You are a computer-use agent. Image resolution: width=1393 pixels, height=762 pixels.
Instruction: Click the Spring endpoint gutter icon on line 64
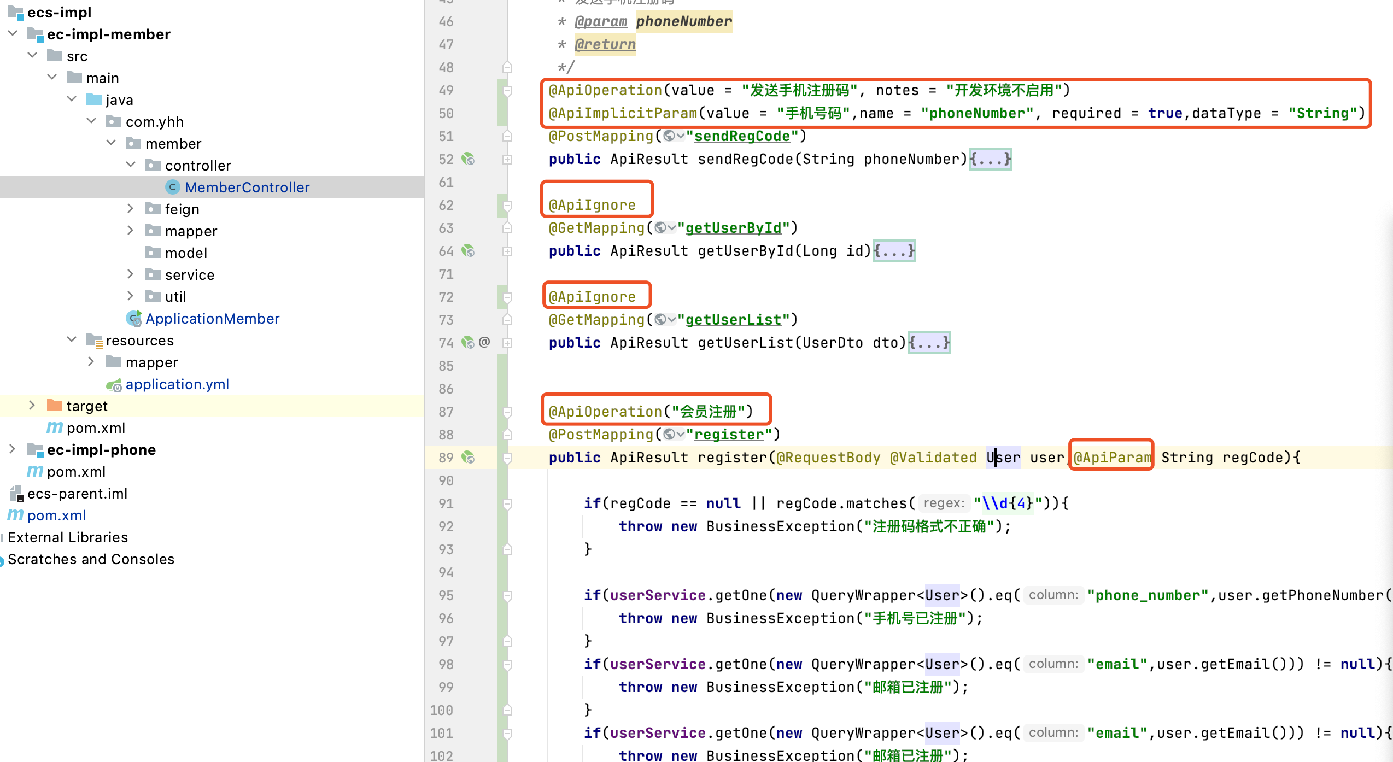click(x=468, y=251)
